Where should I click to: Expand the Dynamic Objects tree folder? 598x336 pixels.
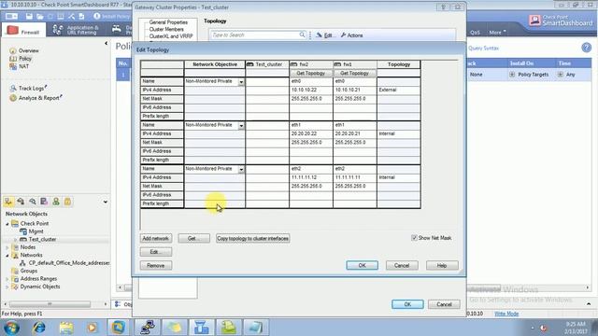(7, 287)
